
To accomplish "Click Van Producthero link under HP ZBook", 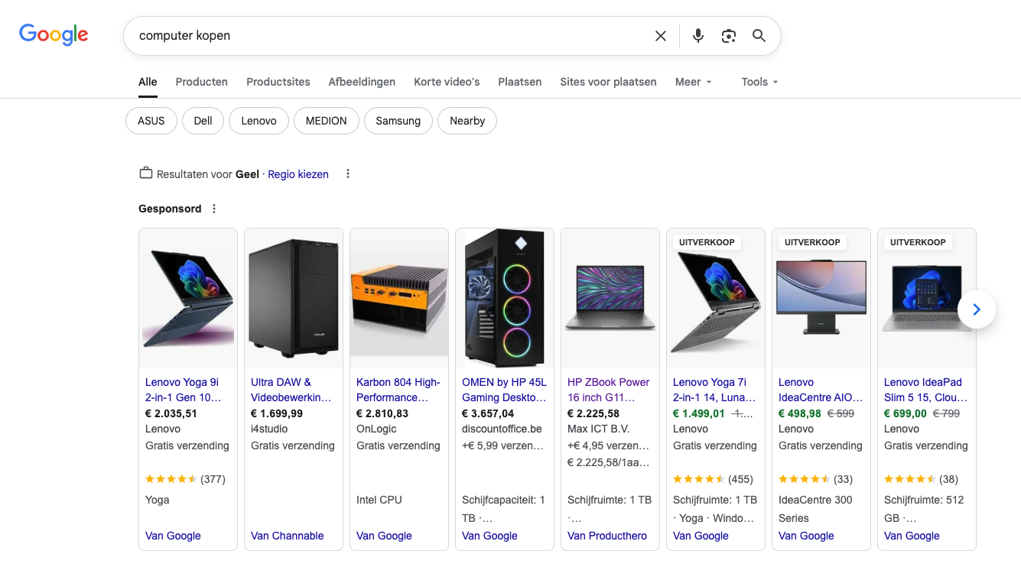I will click(607, 536).
